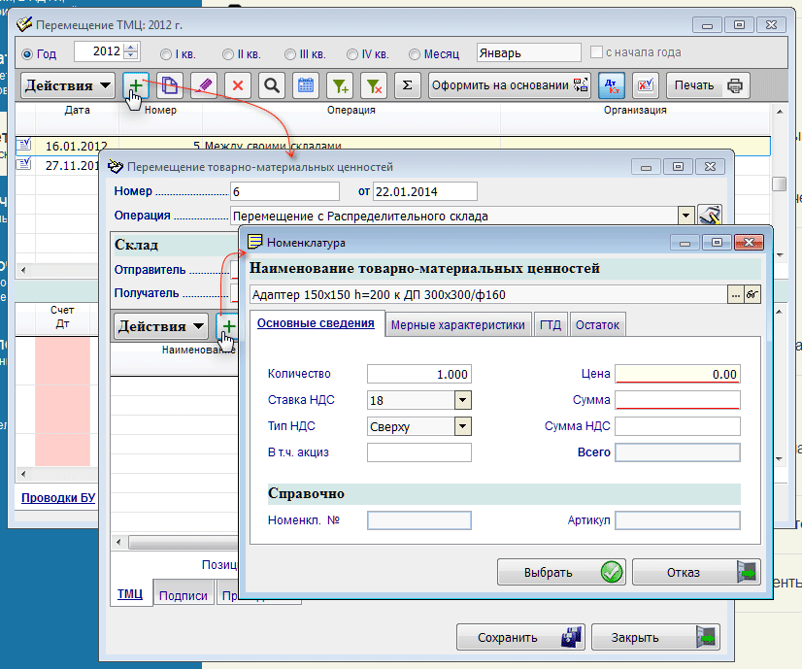Open the main Действия dropdown menu
The width and height of the screenshot is (802, 669).
pyautogui.click(x=68, y=84)
